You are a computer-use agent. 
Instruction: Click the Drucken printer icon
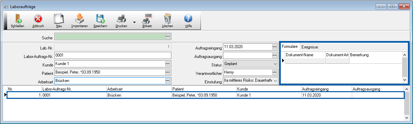(x=121, y=21)
